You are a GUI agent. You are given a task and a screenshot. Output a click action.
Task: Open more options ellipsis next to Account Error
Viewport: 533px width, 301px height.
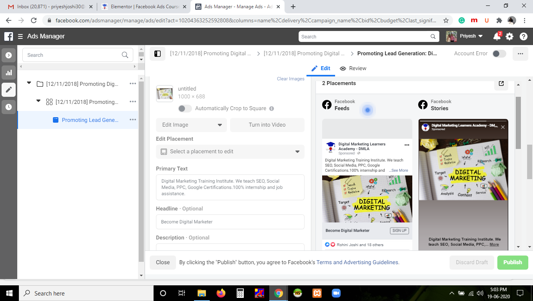tap(520, 54)
